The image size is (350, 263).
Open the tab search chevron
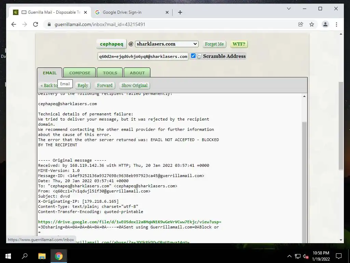288,9
